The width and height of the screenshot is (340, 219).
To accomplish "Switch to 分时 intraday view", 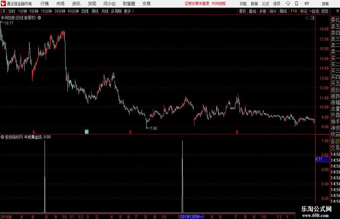I will (x=12, y=11).
